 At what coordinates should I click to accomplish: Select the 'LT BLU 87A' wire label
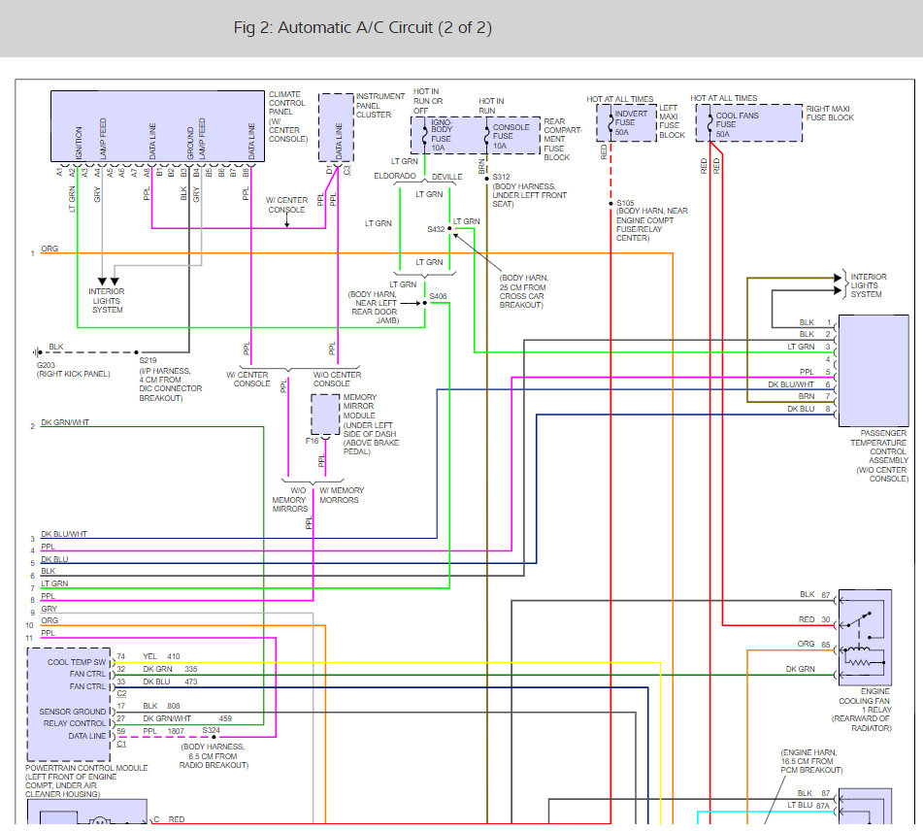tap(808, 805)
